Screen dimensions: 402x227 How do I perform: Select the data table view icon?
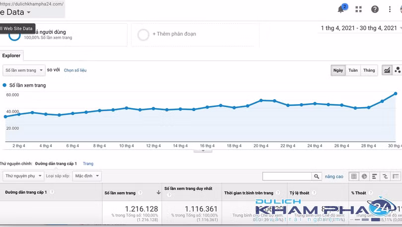[354, 176]
